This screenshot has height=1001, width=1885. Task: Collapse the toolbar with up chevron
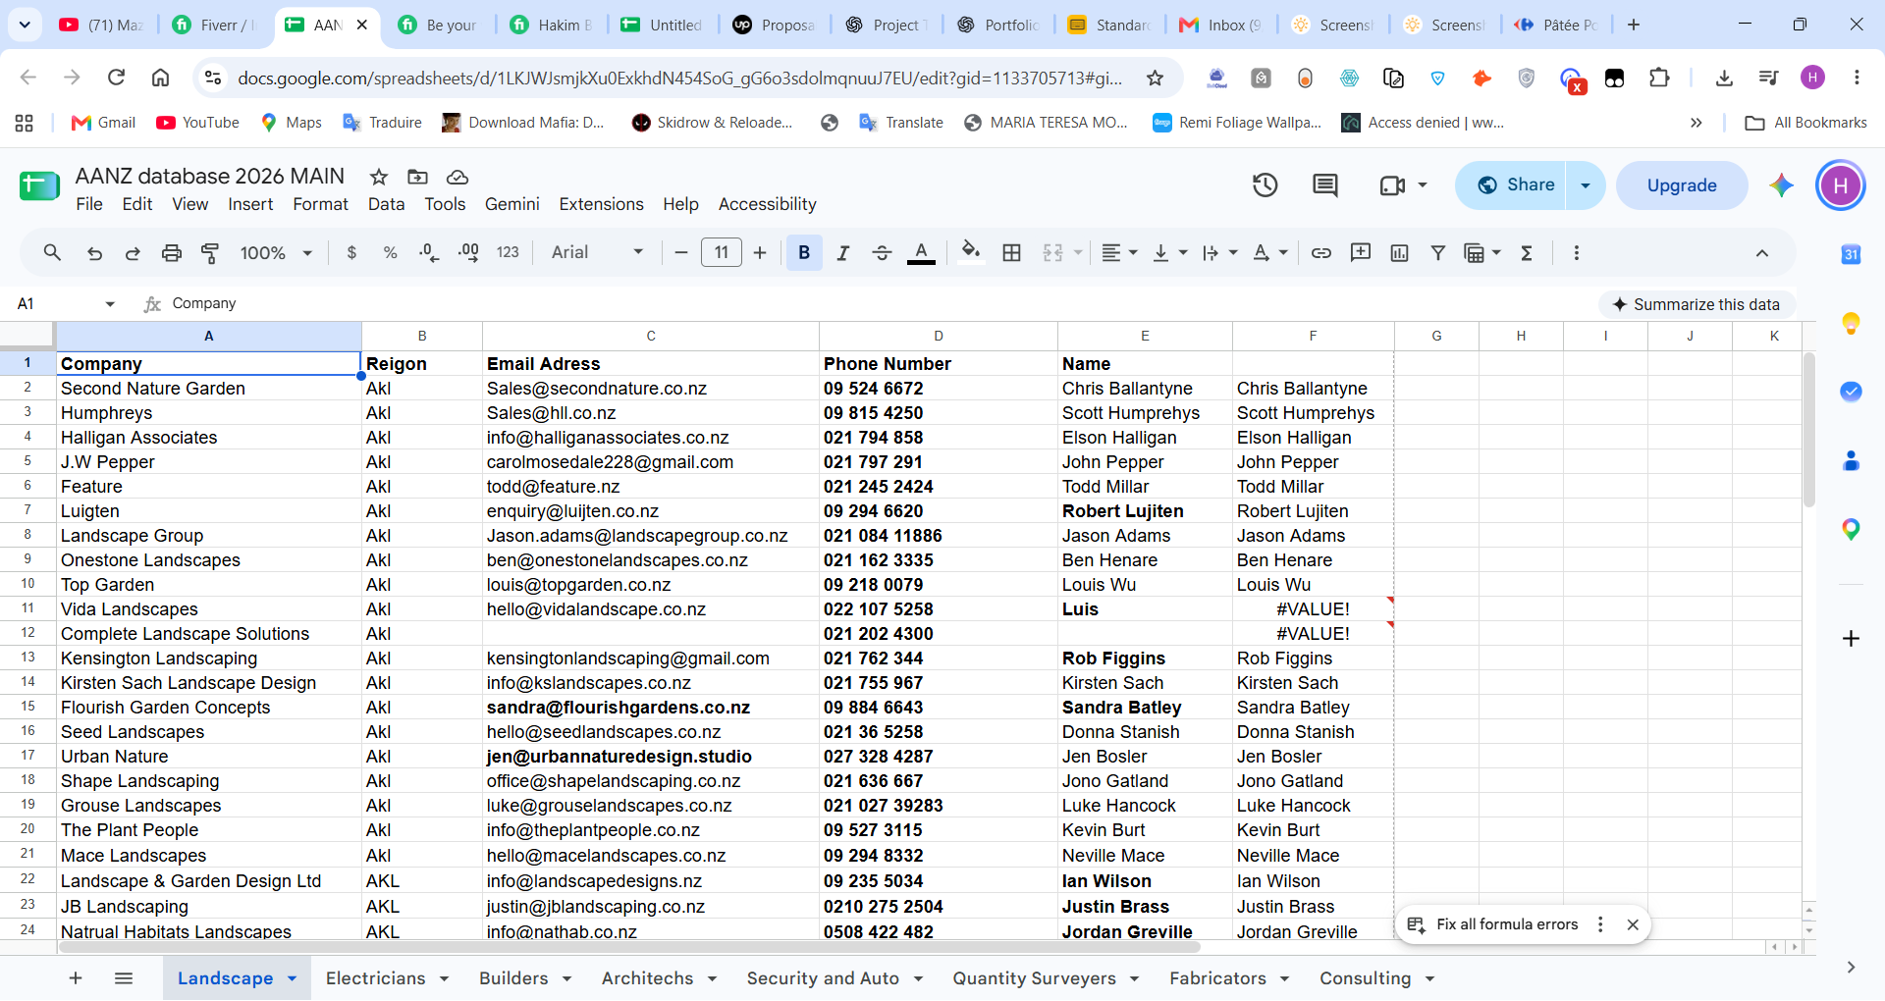pyautogui.click(x=1762, y=253)
